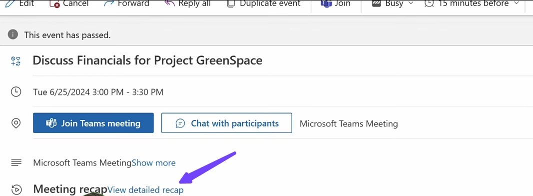
Task: Open the Busy status dropdown
Action: click(x=393, y=3)
